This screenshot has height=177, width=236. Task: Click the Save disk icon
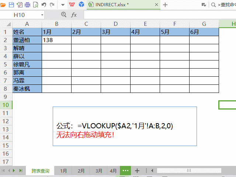[11, 5]
